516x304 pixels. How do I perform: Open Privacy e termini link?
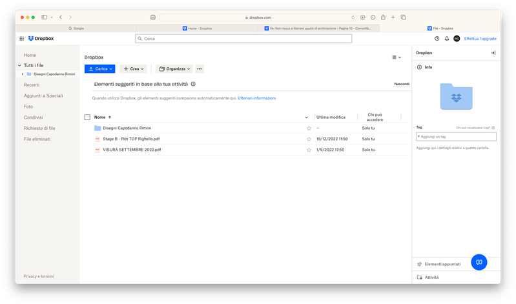click(x=39, y=276)
